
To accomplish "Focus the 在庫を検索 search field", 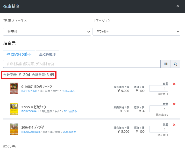I will tap(82, 64).
